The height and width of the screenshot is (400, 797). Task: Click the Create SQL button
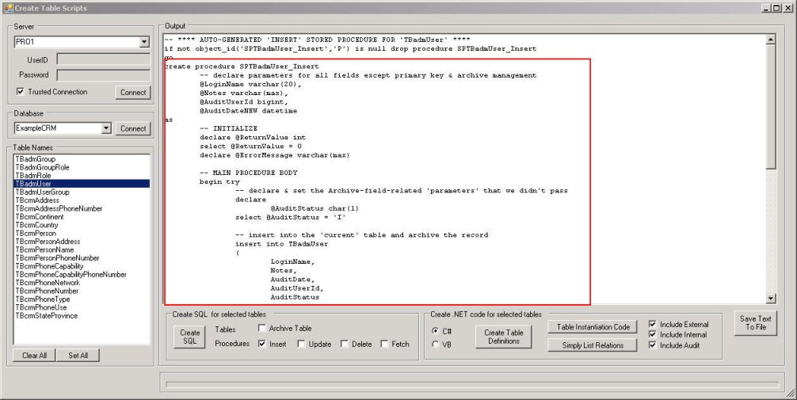[x=189, y=337]
